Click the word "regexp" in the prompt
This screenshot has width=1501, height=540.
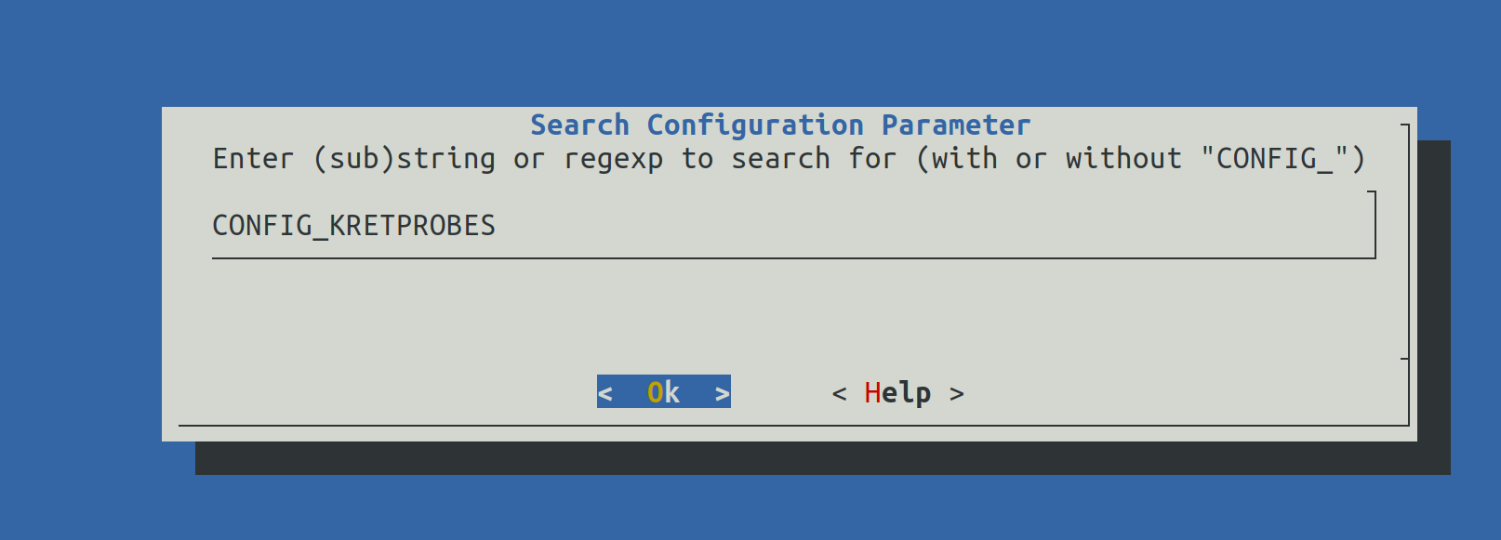[x=613, y=159]
